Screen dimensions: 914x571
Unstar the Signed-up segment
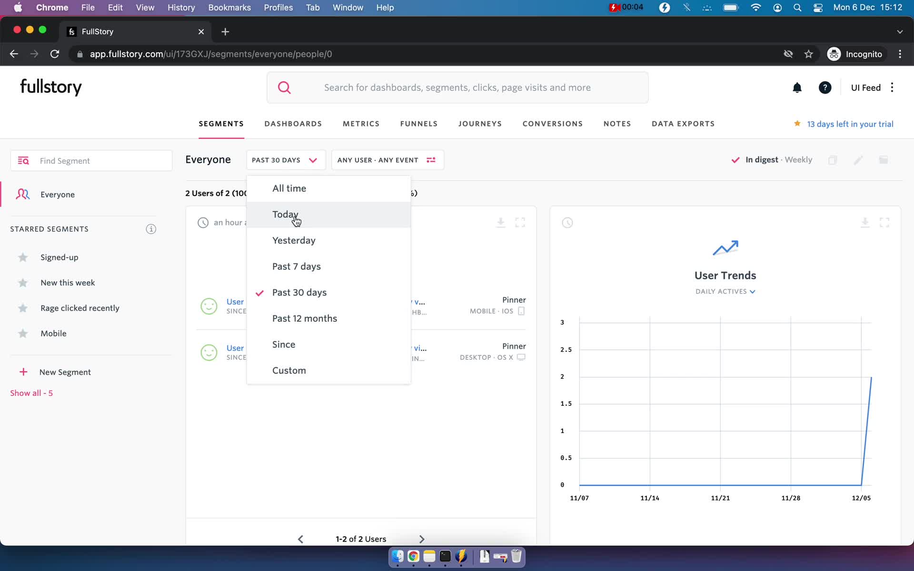click(x=23, y=257)
